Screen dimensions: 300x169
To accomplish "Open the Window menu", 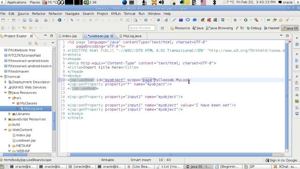I will click(154, 14).
